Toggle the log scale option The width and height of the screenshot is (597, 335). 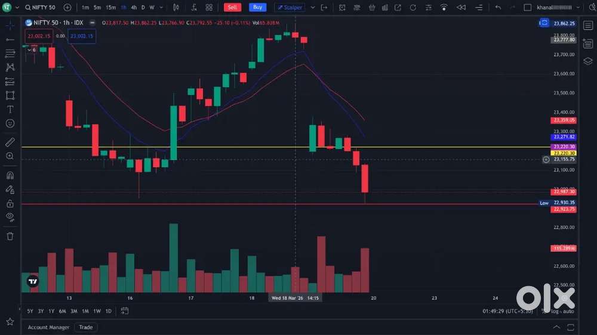(x=555, y=311)
